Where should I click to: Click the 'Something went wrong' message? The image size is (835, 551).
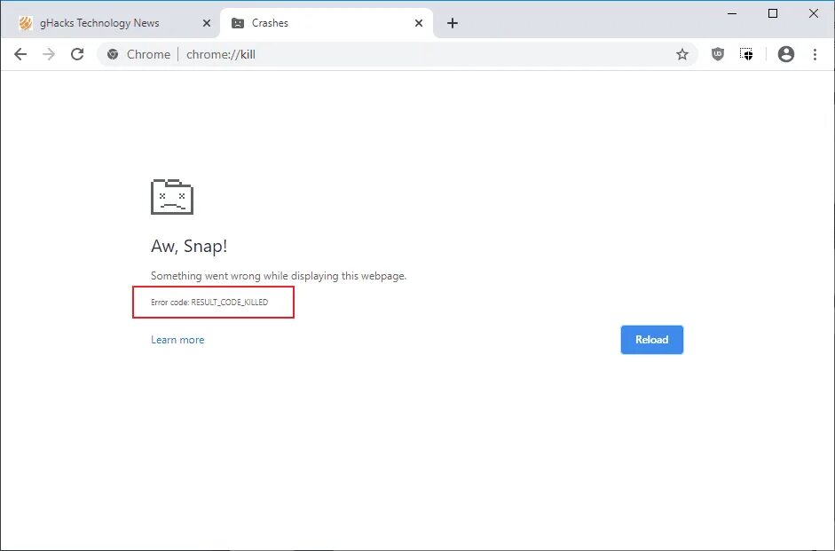point(279,276)
